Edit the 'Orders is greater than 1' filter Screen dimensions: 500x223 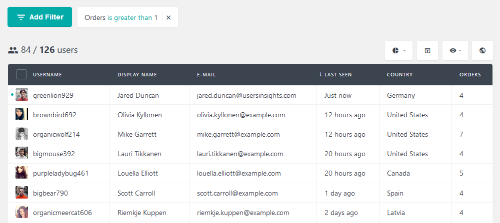coord(121,18)
